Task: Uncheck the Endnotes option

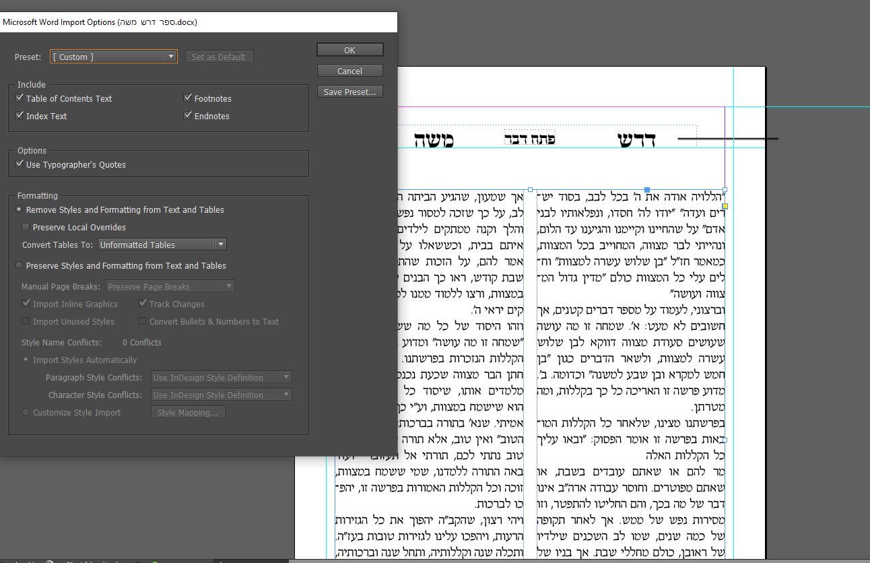Action: point(188,116)
